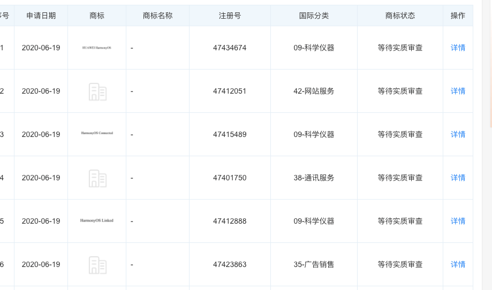View 详情 for registration 47415489
Viewport: 492px width, 290px height.
458,135
